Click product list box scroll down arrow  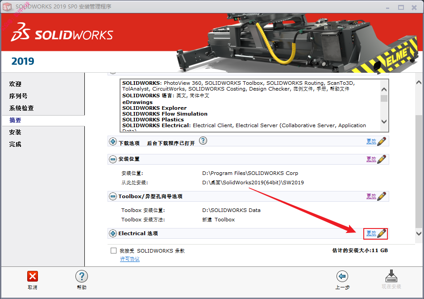point(384,121)
